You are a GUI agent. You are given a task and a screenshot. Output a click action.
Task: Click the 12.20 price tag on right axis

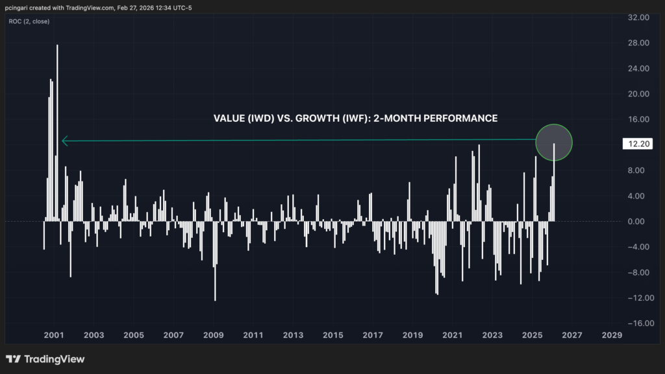click(x=637, y=144)
